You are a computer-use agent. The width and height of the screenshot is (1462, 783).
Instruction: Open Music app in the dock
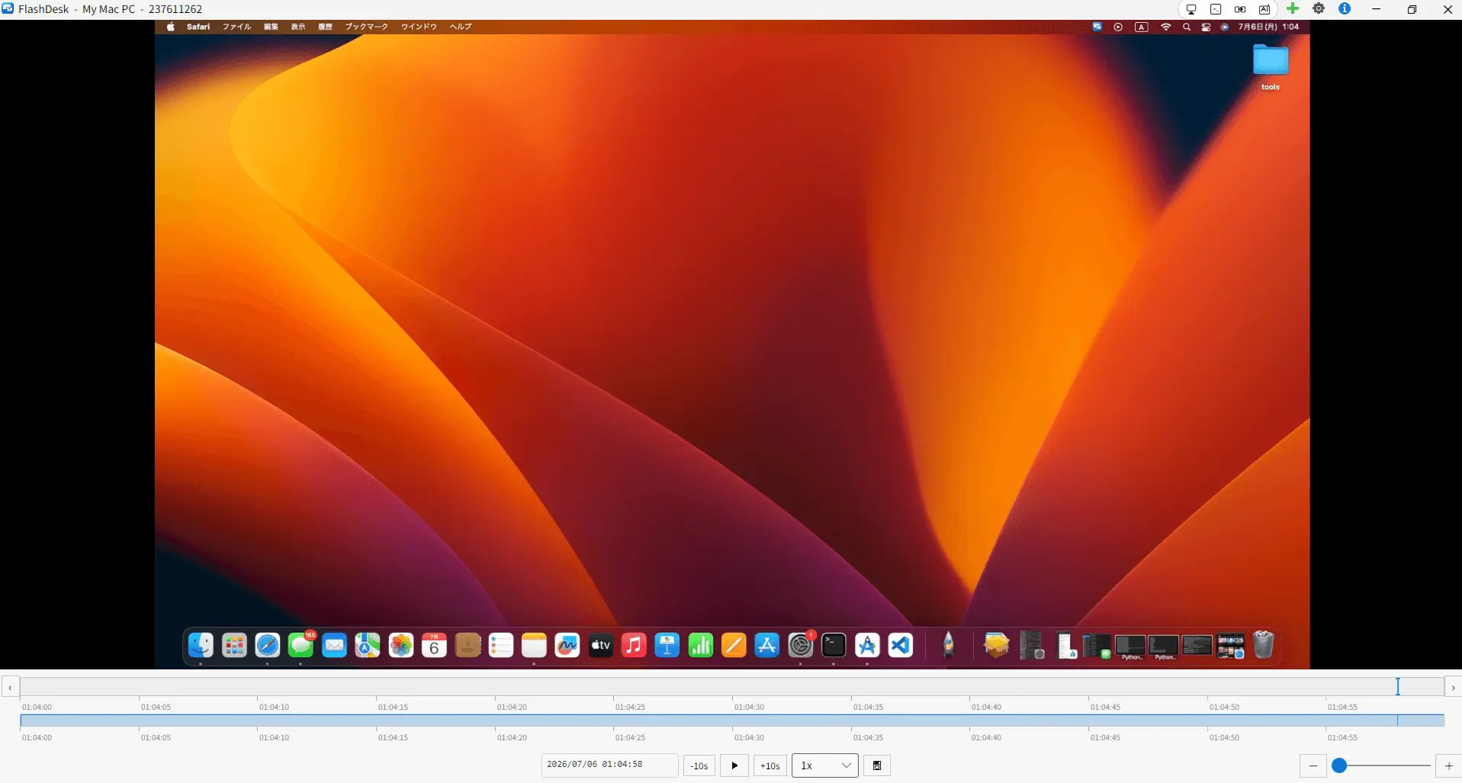634,646
